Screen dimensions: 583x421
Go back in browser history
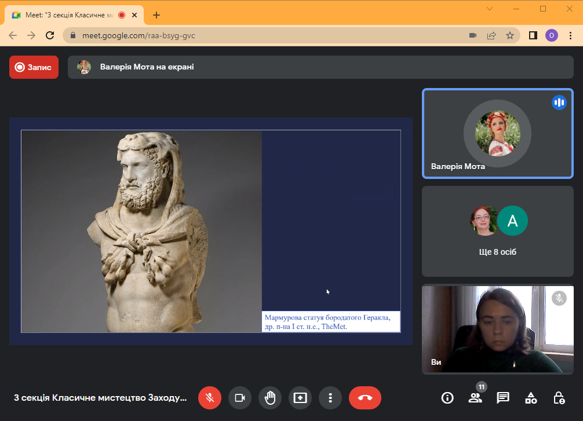pyautogui.click(x=13, y=36)
